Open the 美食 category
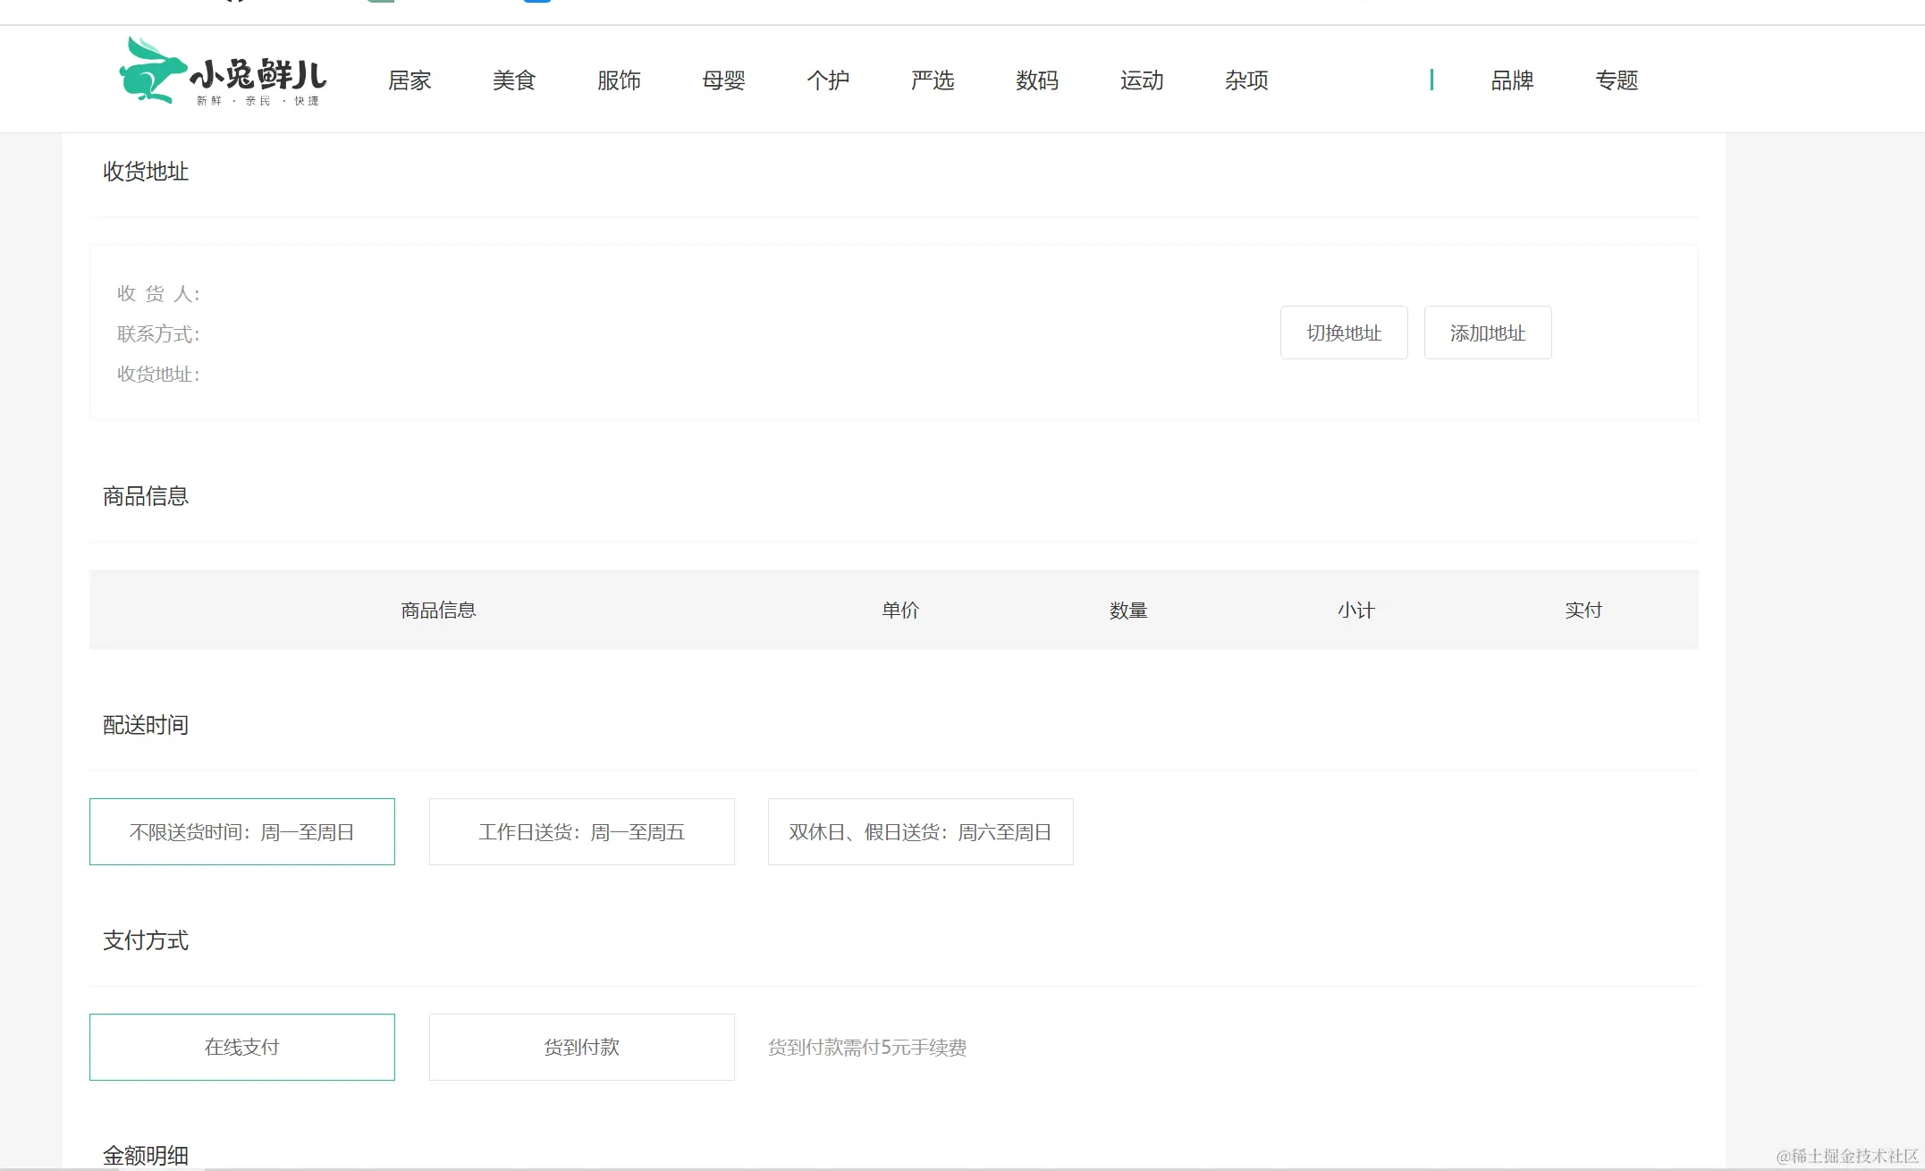This screenshot has width=1925, height=1171. (514, 80)
